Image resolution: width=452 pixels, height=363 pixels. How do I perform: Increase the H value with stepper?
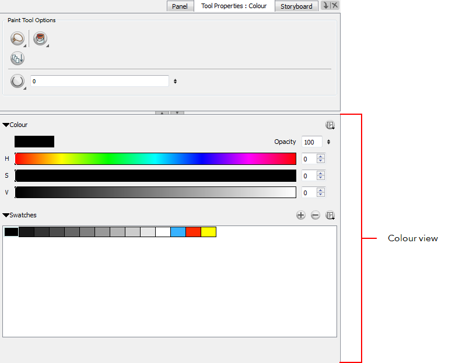pyautogui.click(x=321, y=156)
